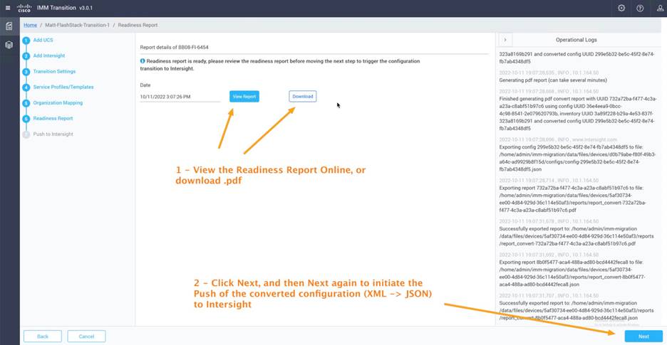The image size is (667, 345).
Task: Select the Push to Intersight step
Action: pyautogui.click(x=53, y=134)
